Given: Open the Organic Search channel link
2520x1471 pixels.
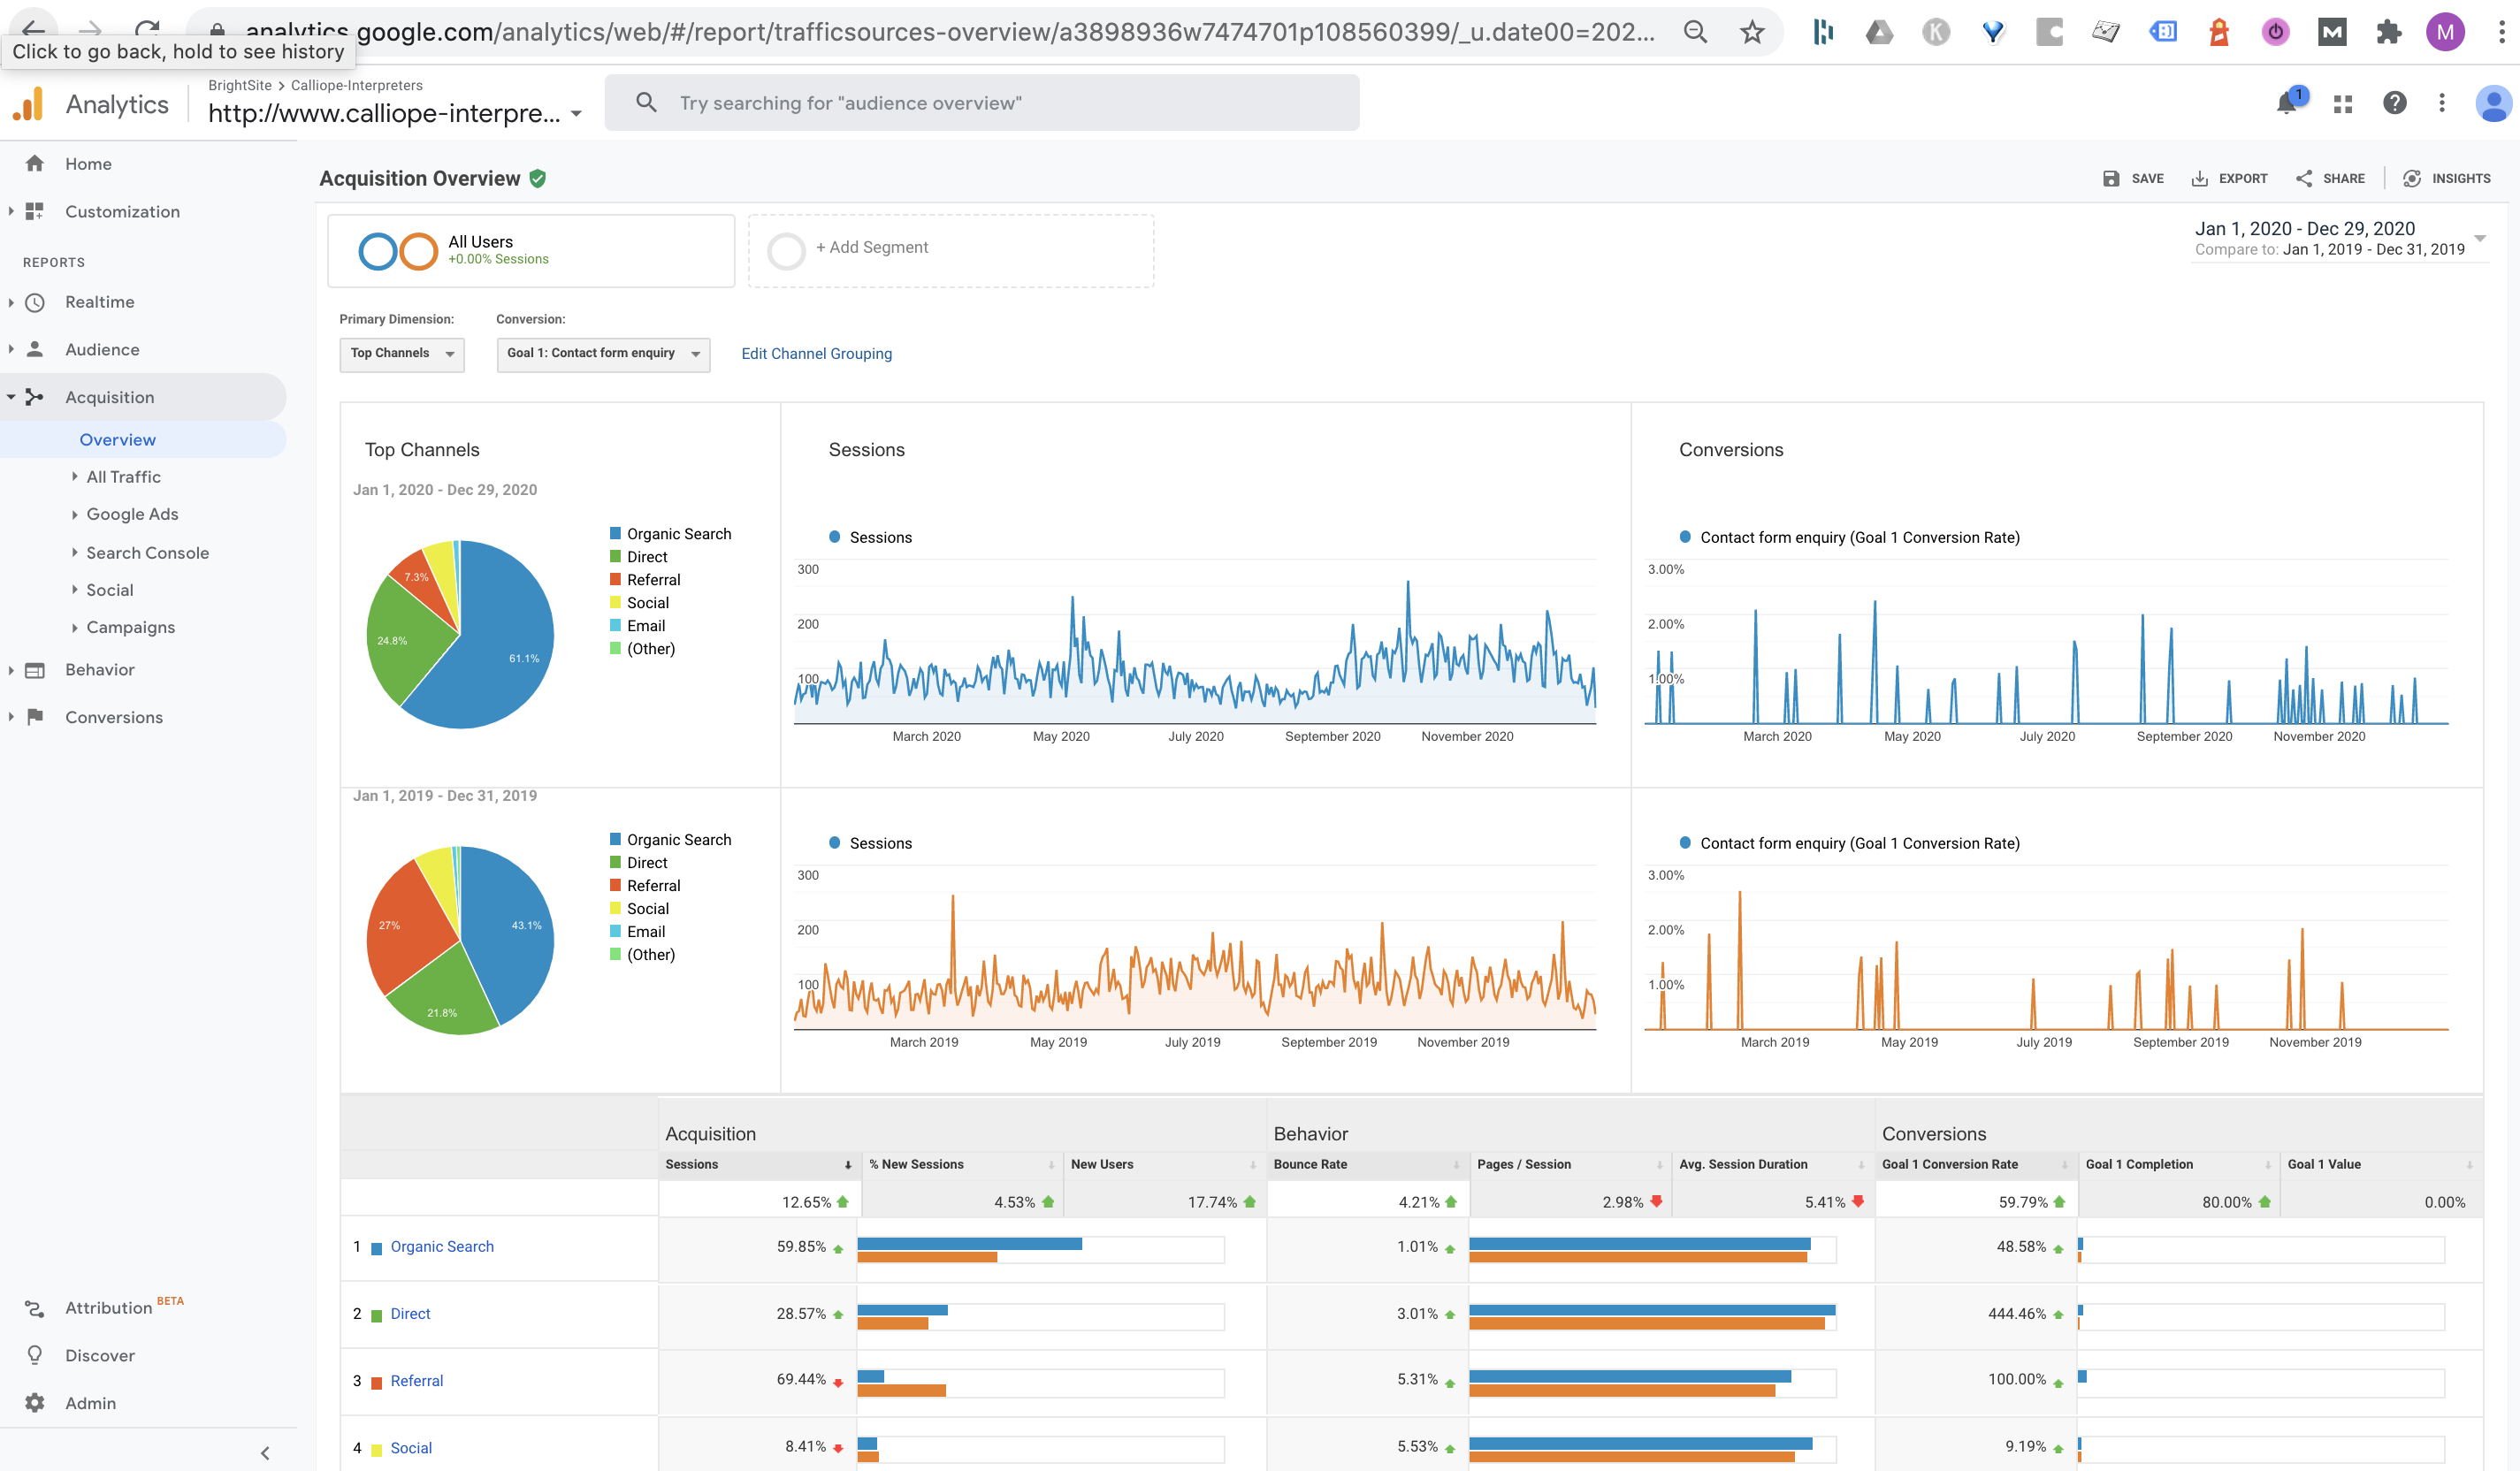Looking at the screenshot, I should click(x=442, y=1247).
